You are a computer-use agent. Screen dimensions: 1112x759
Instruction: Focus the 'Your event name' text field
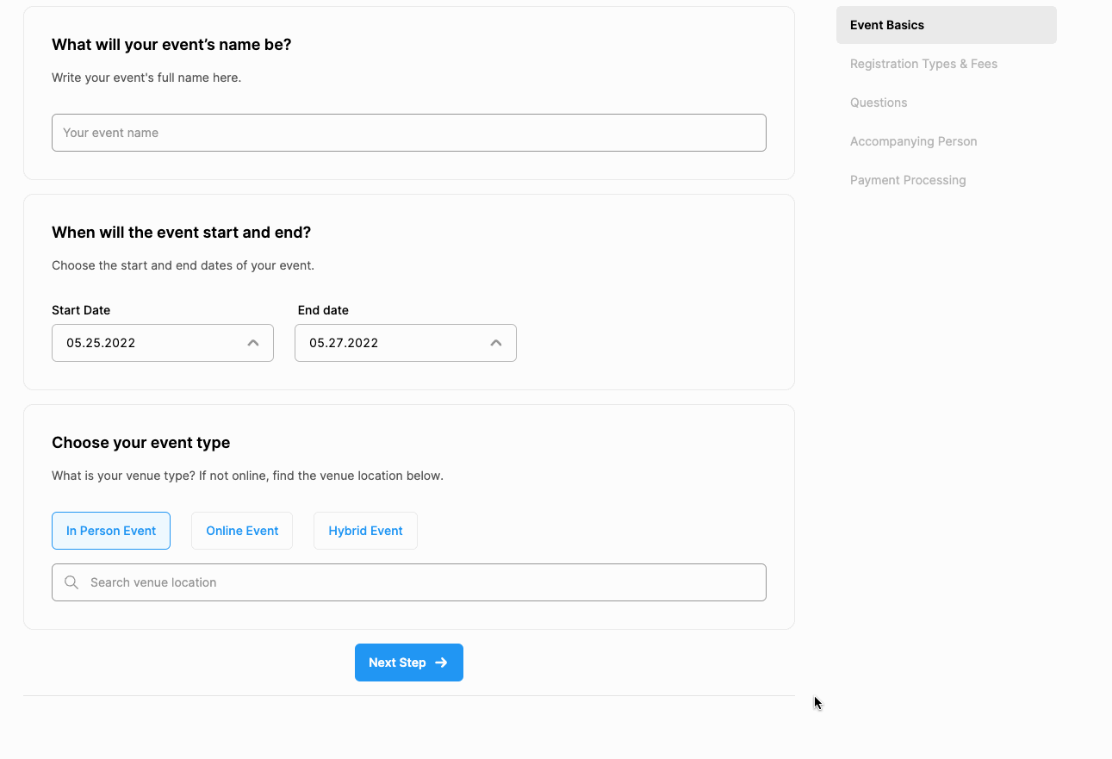(x=409, y=133)
